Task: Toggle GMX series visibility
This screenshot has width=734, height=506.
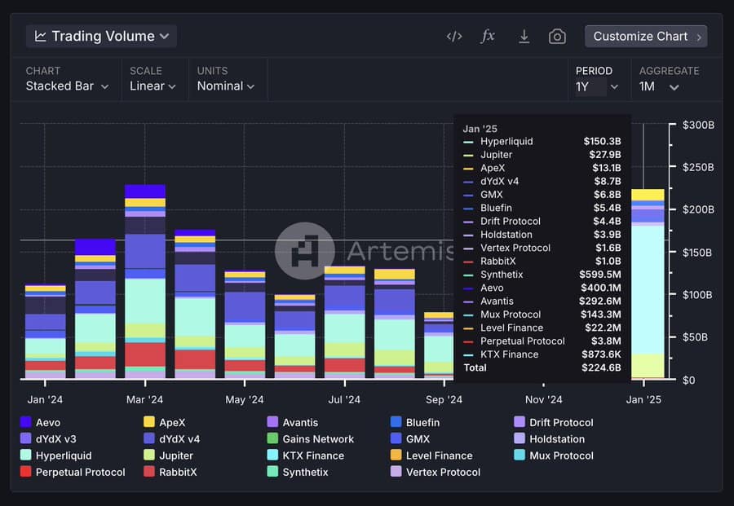Action: click(418, 439)
